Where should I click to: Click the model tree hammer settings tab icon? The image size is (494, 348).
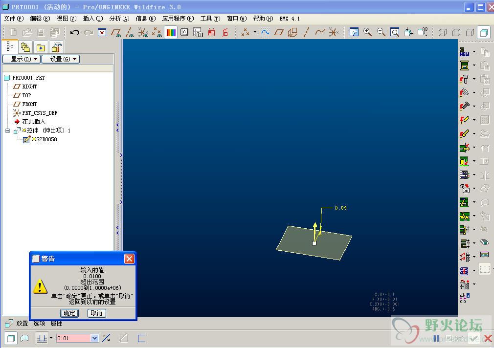coord(57,47)
